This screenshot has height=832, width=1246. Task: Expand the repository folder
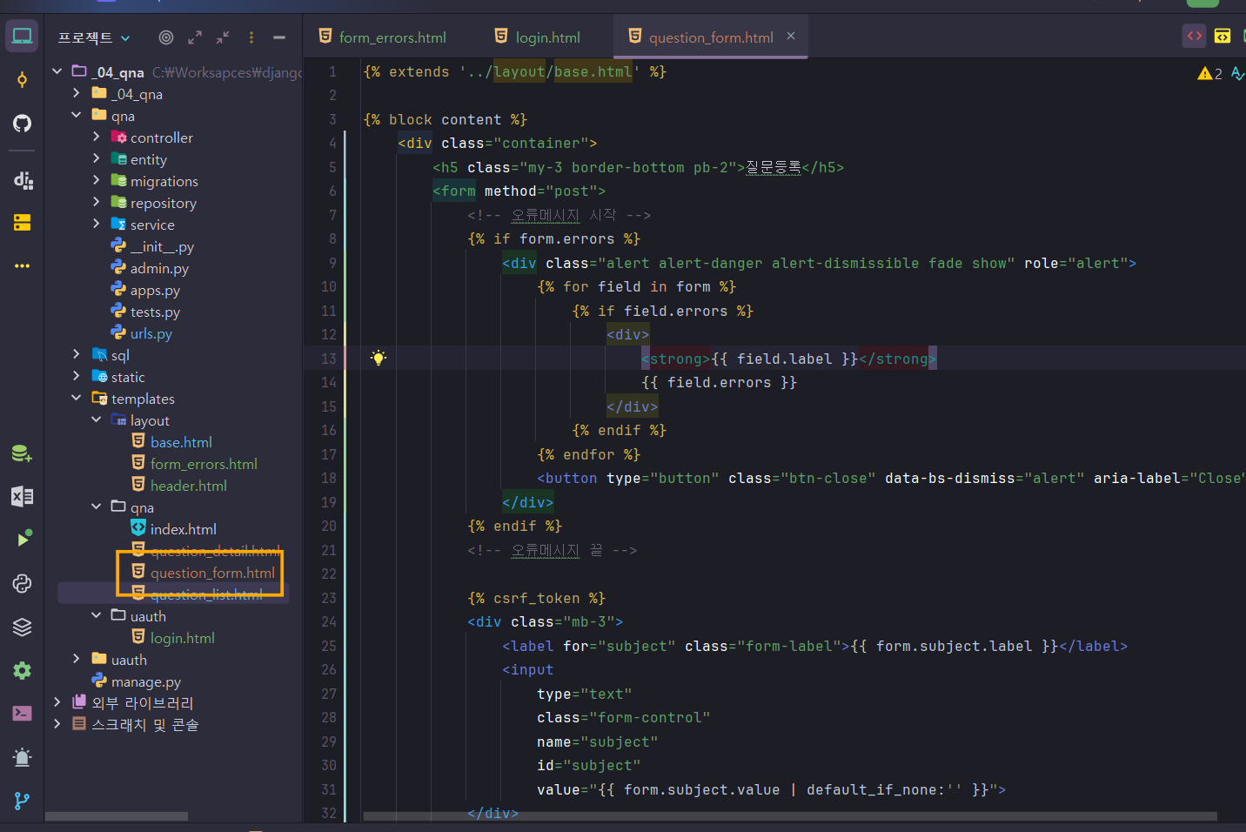(96, 202)
